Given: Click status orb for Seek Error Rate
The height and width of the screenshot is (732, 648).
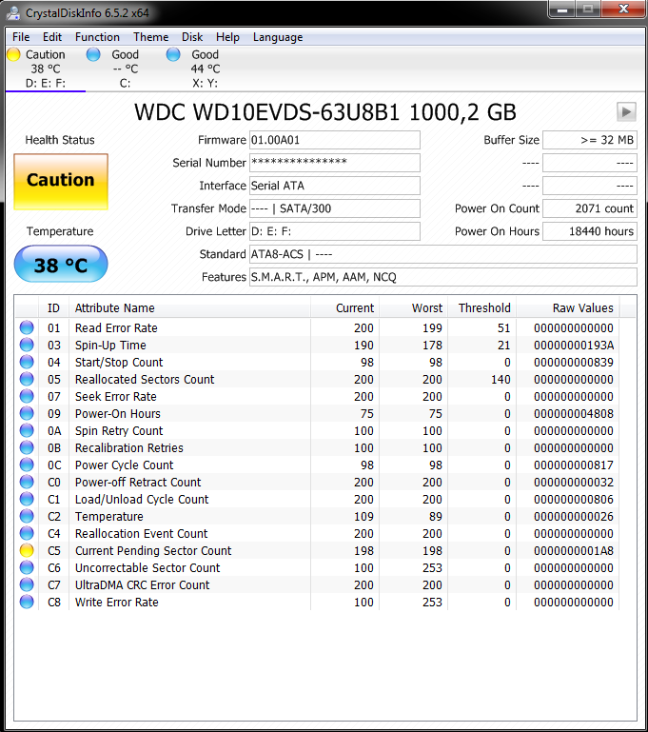Looking at the screenshot, I should (27, 396).
